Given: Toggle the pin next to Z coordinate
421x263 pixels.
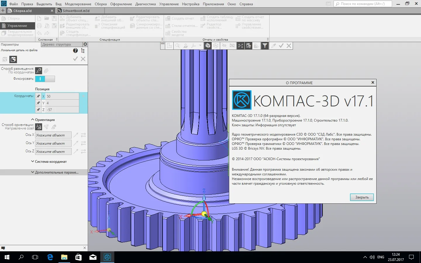Looking at the screenshot, I should coord(38,110).
